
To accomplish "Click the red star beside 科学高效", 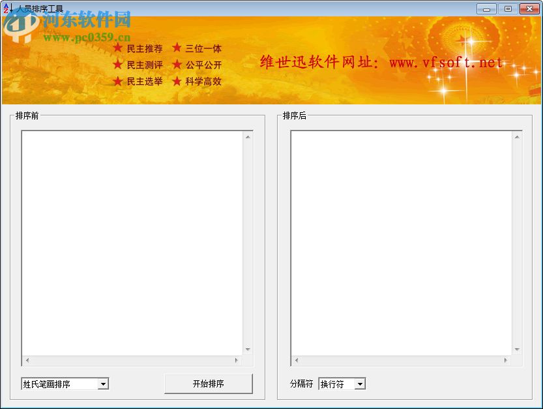I will 177,82.
